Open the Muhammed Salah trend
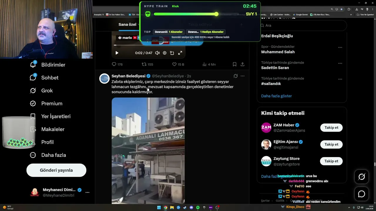Viewport: 376px width, 211px height. coord(278,52)
